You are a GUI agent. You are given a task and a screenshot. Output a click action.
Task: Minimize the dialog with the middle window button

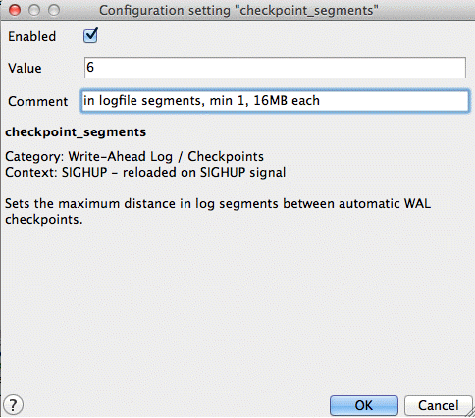click(x=34, y=10)
